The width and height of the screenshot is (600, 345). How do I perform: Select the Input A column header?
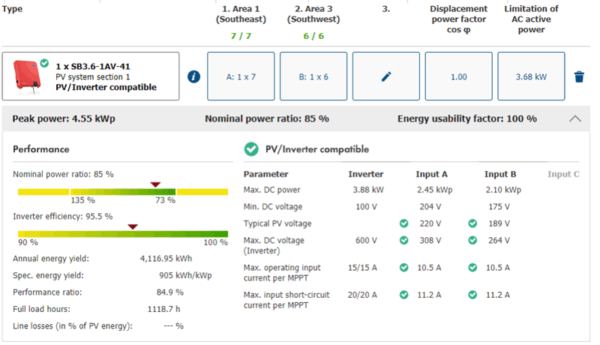(x=432, y=175)
